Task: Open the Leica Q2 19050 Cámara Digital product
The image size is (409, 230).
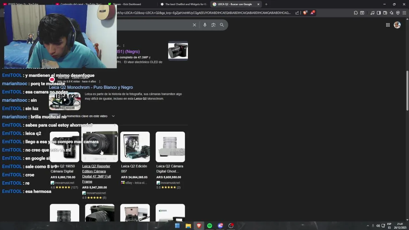Action: [x=63, y=169]
